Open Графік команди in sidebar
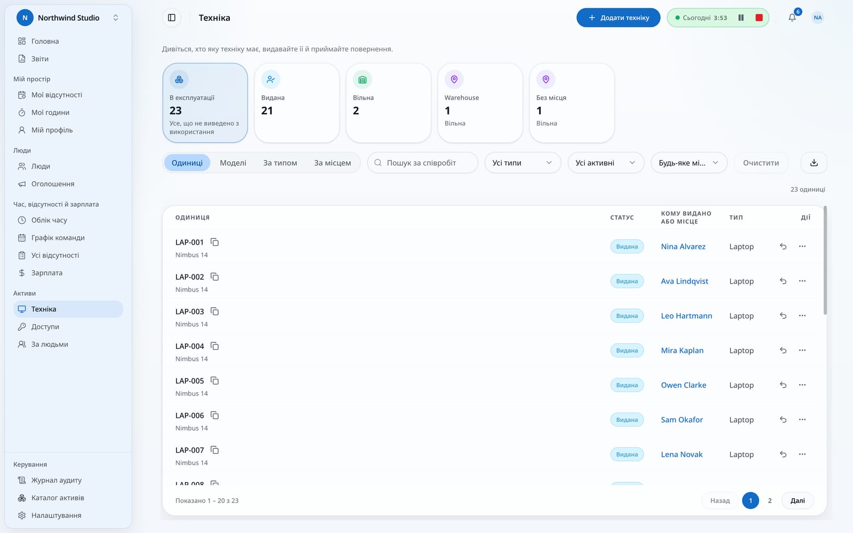853x533 pixels. 68,238
